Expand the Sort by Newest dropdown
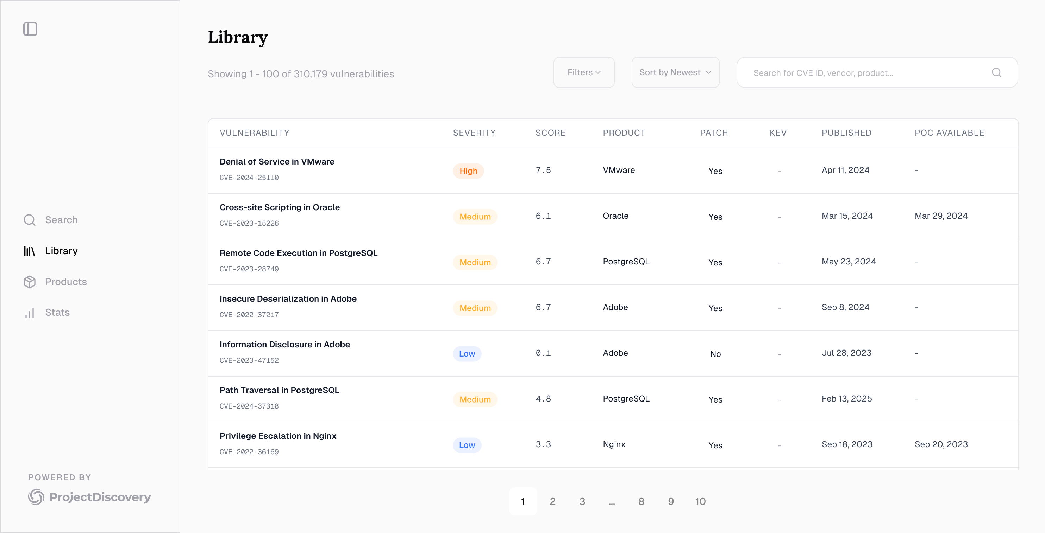The width and height of the screenshot is (1045, 533). pyautogui.click(x=675, y=72)
